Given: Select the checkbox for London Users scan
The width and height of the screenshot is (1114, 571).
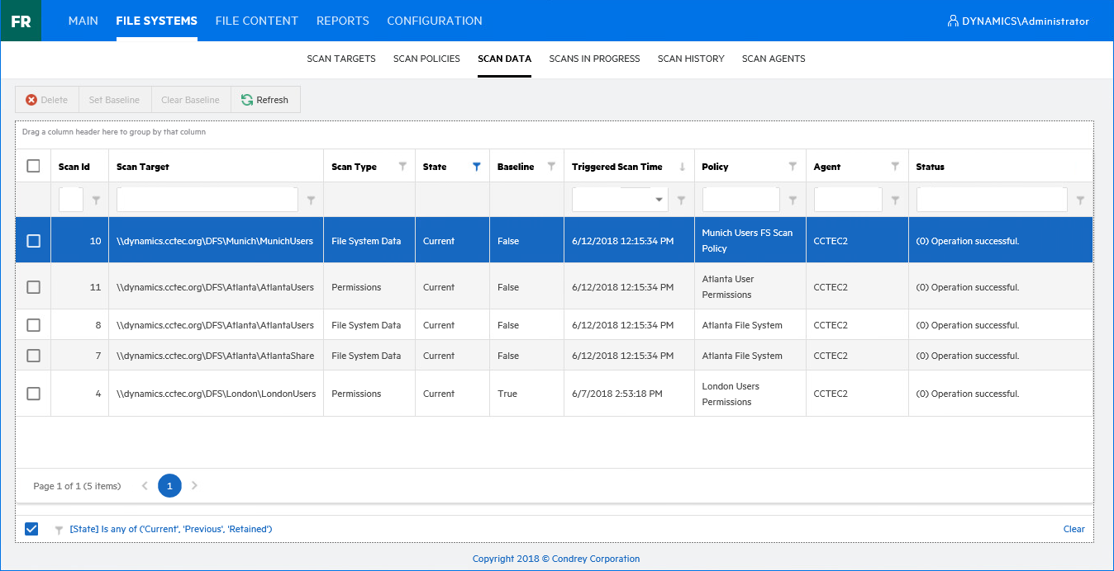Looking at the screenshot, I should (x=33, y=394).
